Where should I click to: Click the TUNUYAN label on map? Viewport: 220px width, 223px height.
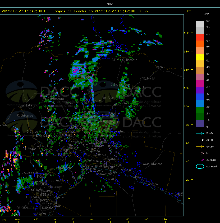coord(56,206)
